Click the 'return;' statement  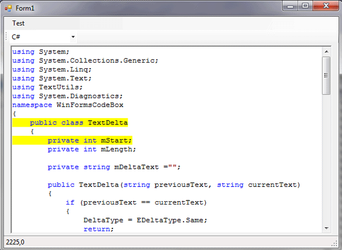pos(99,229)
